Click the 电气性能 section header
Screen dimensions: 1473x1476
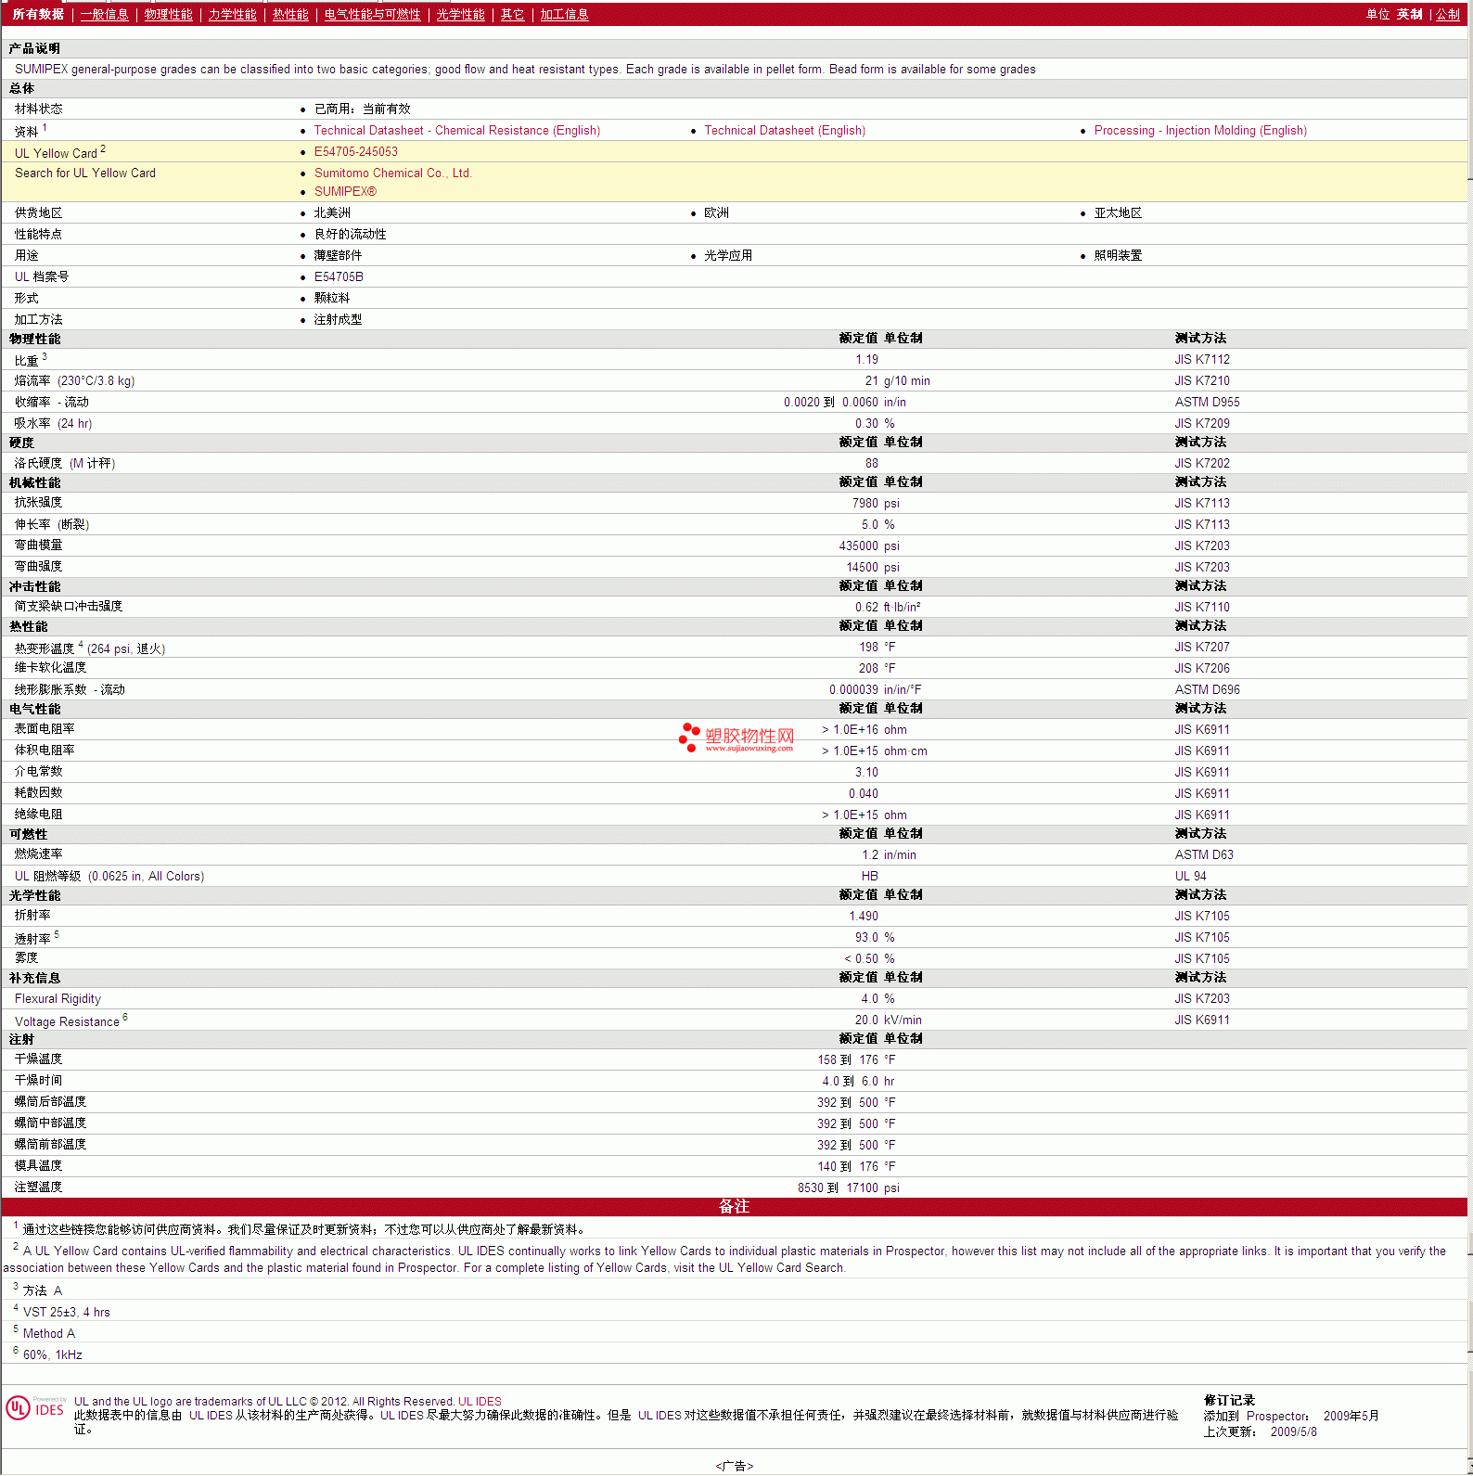(34, 710)
